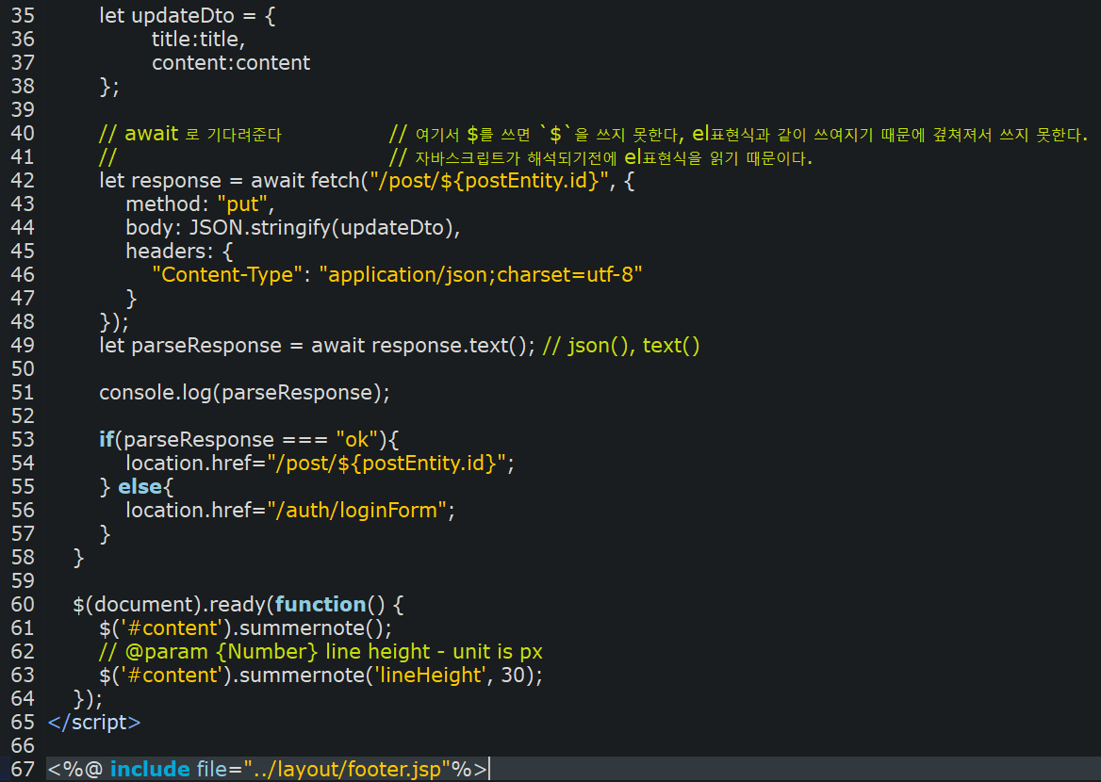The height and width of the screenshot is (782, 1101).
Task: Click the 'lineHeight' string on line 63
Action: tap(431, 676)
